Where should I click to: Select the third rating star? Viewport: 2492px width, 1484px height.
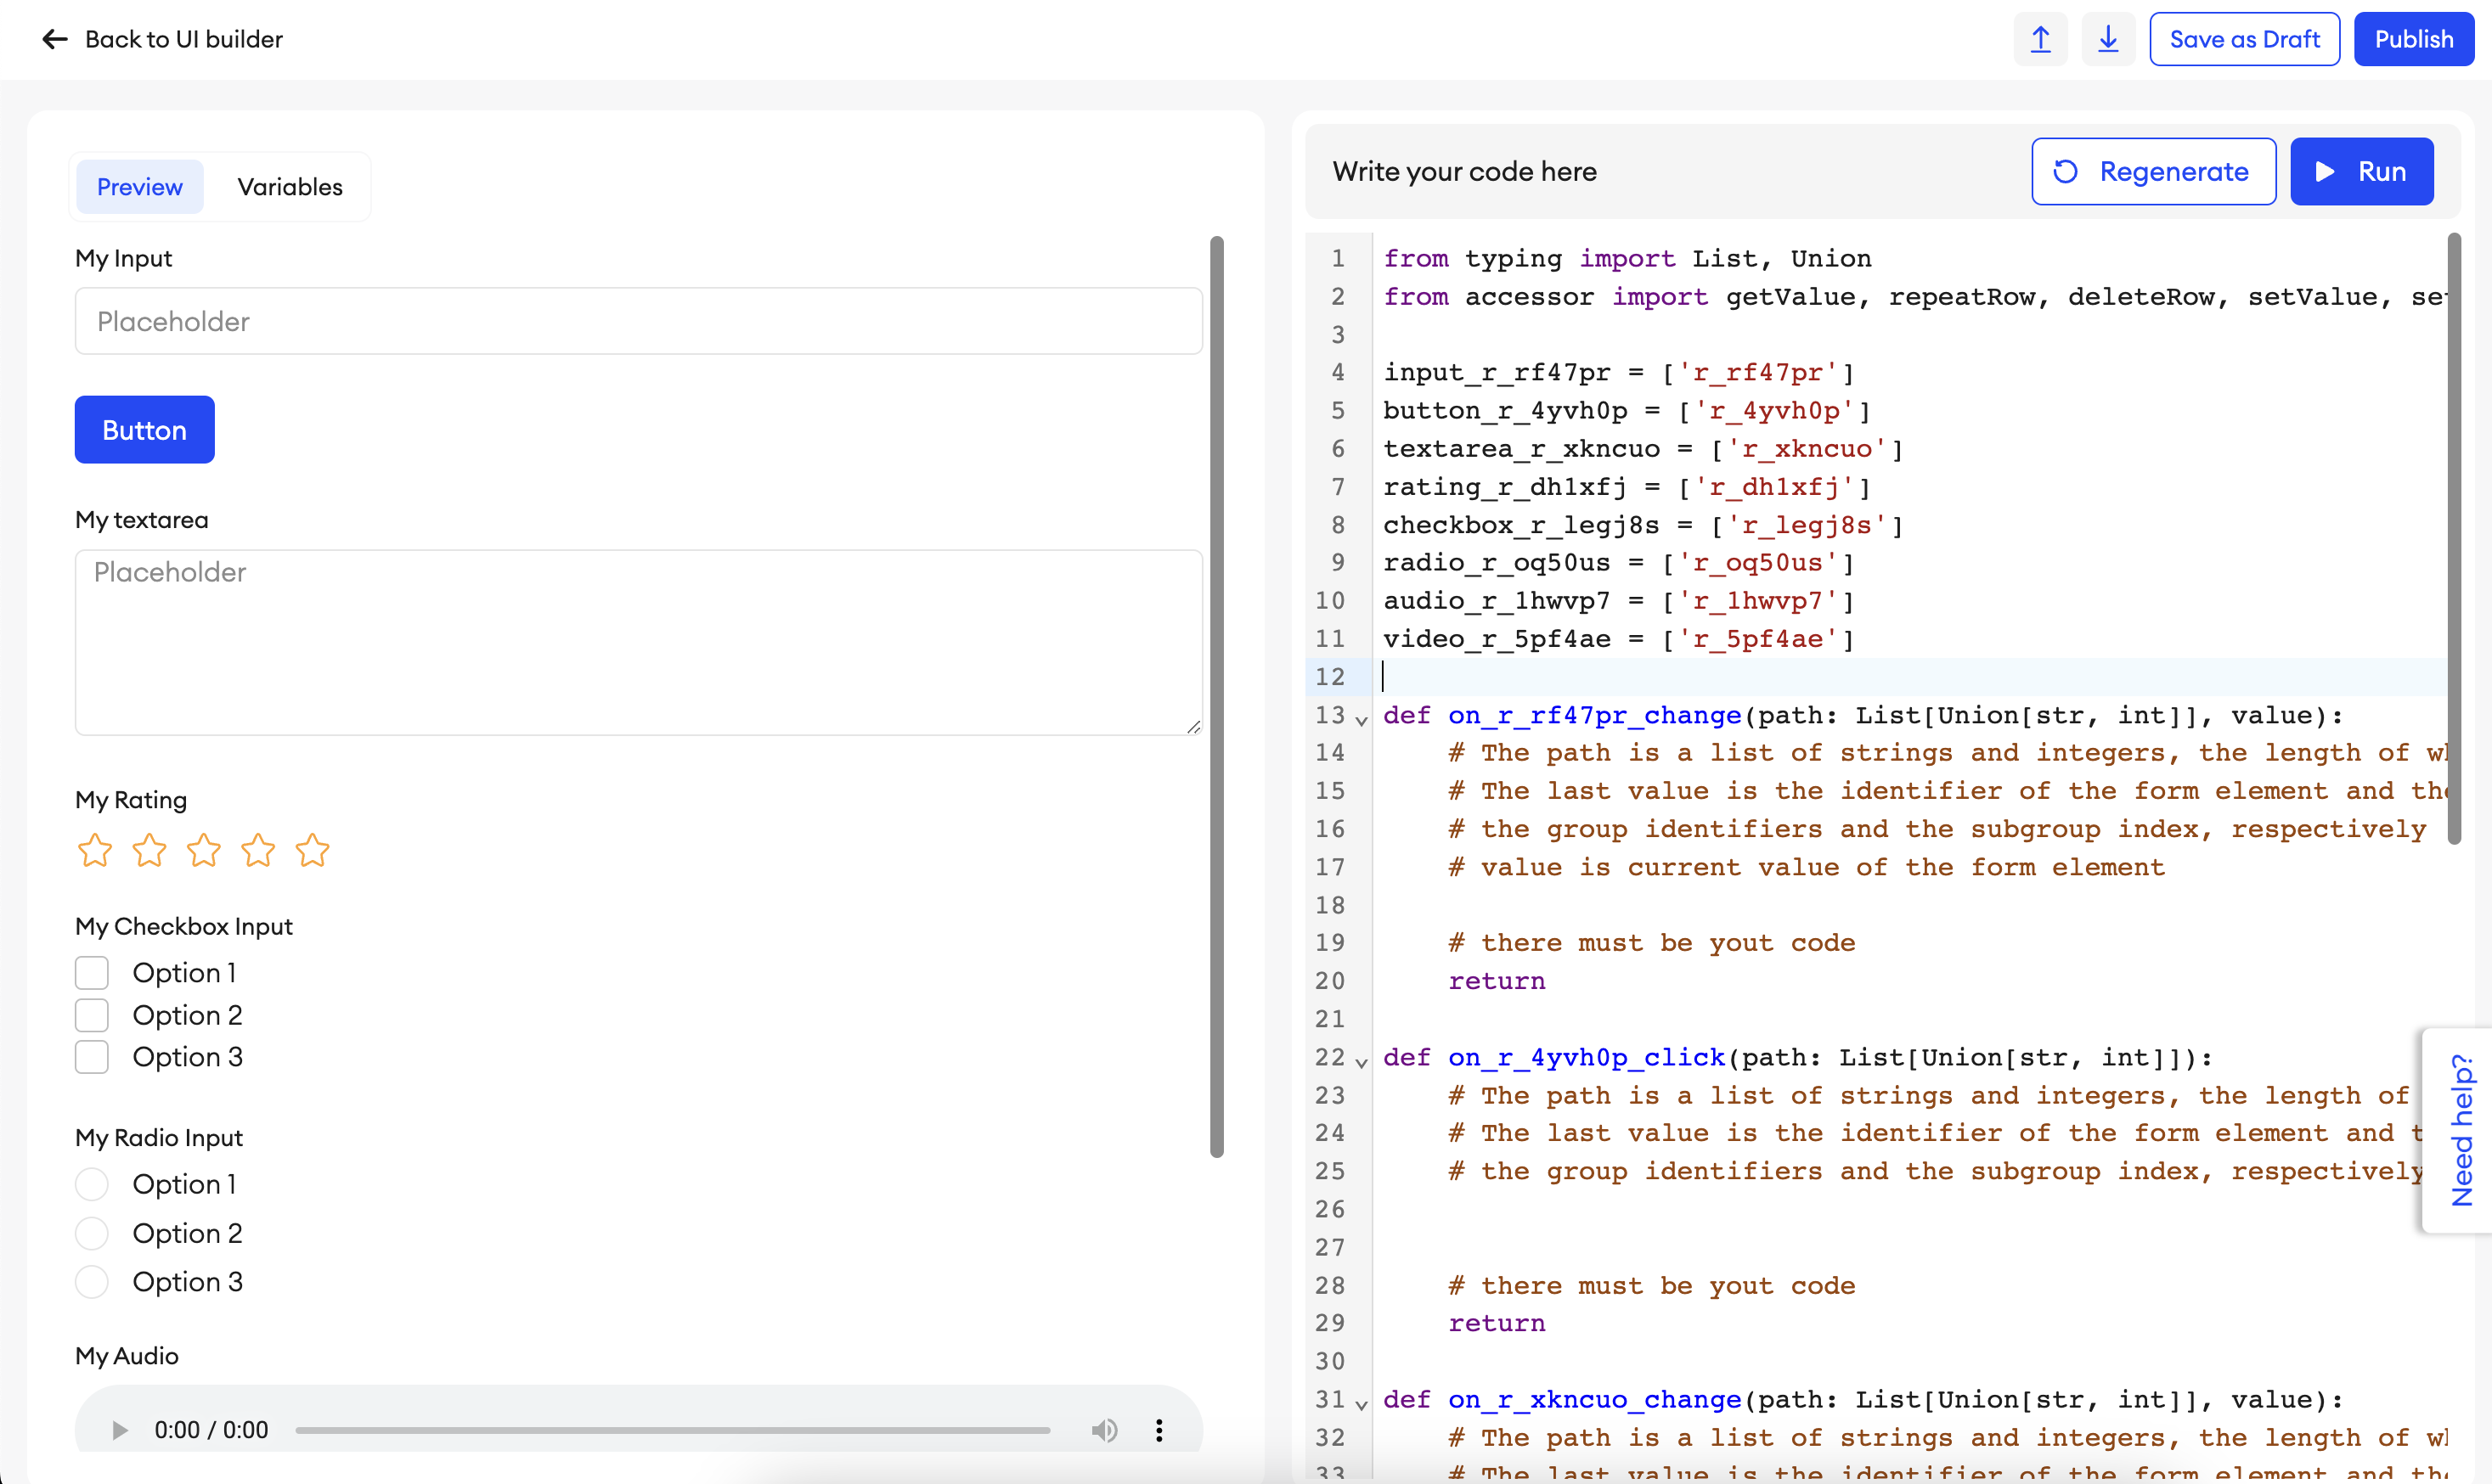(204, 851)
